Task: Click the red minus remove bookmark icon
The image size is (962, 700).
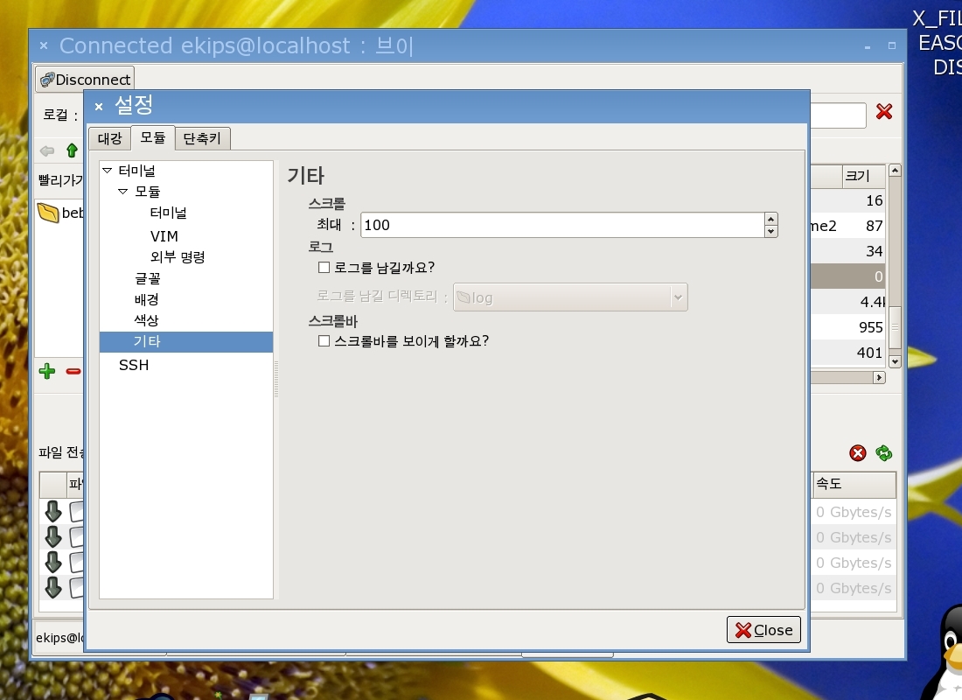Action: click(x=73, y=371)
